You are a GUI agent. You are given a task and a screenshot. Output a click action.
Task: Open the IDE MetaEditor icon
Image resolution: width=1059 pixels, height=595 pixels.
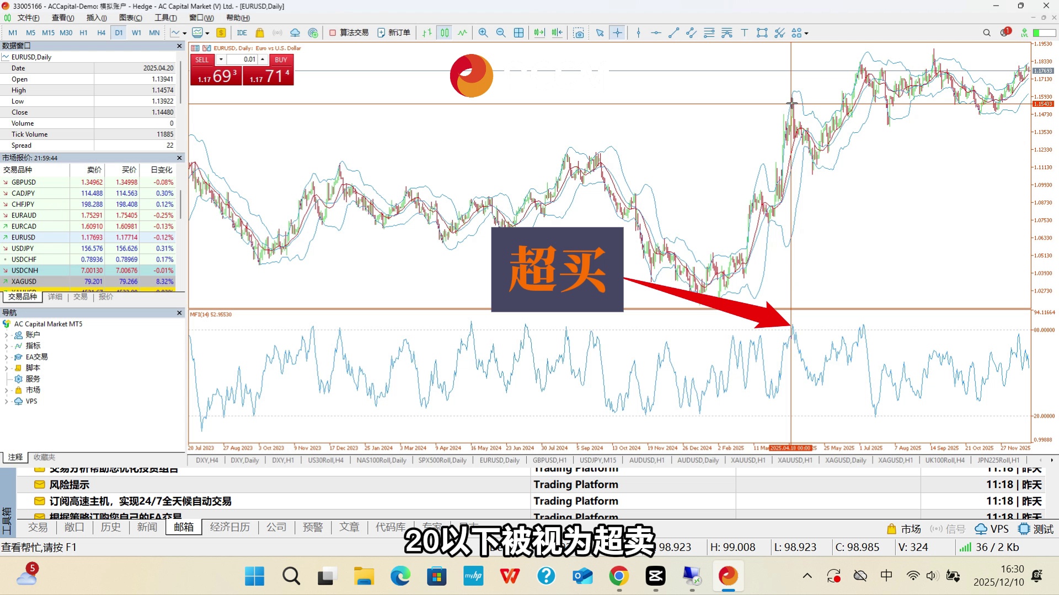pyautogui.click(x=242, y=33)
